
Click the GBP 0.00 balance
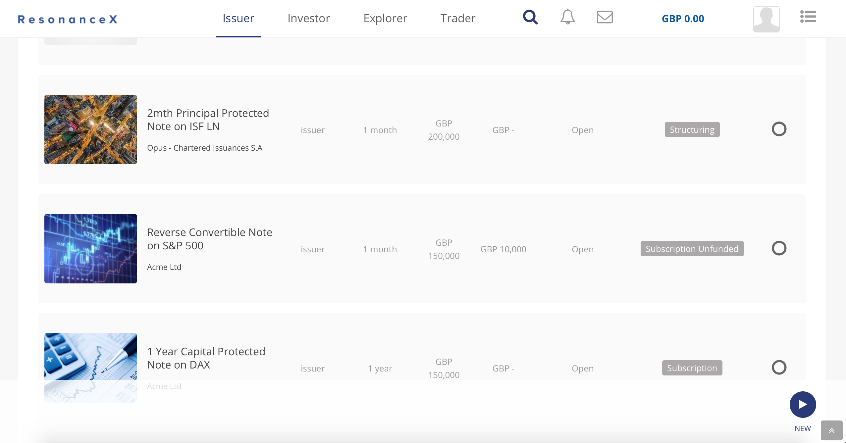(683, 19)
